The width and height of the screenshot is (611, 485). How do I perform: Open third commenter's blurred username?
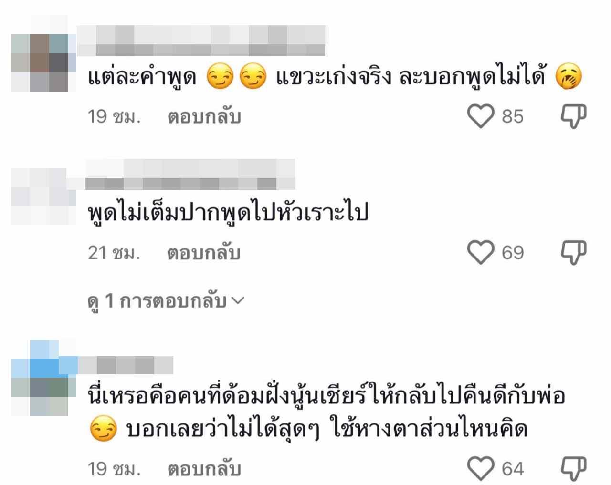(125, 365)
